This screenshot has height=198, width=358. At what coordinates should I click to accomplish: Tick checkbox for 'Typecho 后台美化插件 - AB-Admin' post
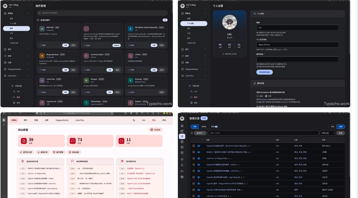pyautogui.click(x=193, y=146)
